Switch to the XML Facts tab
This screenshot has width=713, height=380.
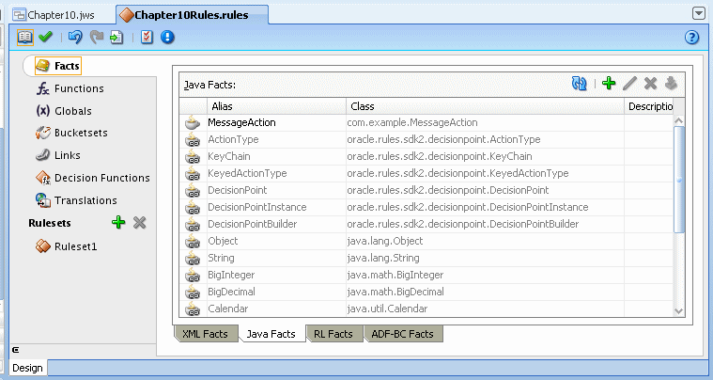tap(205, 334)
